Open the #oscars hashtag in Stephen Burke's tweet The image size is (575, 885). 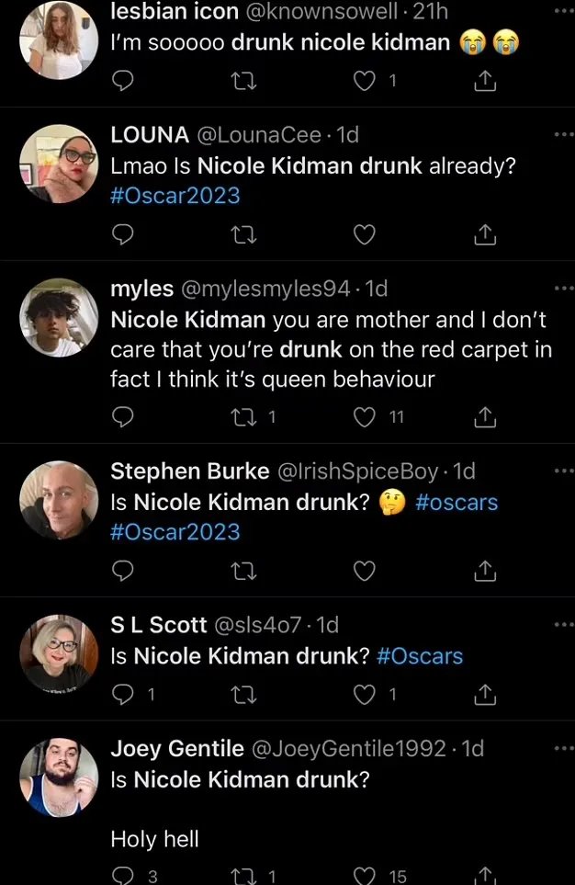click(457, 502)
